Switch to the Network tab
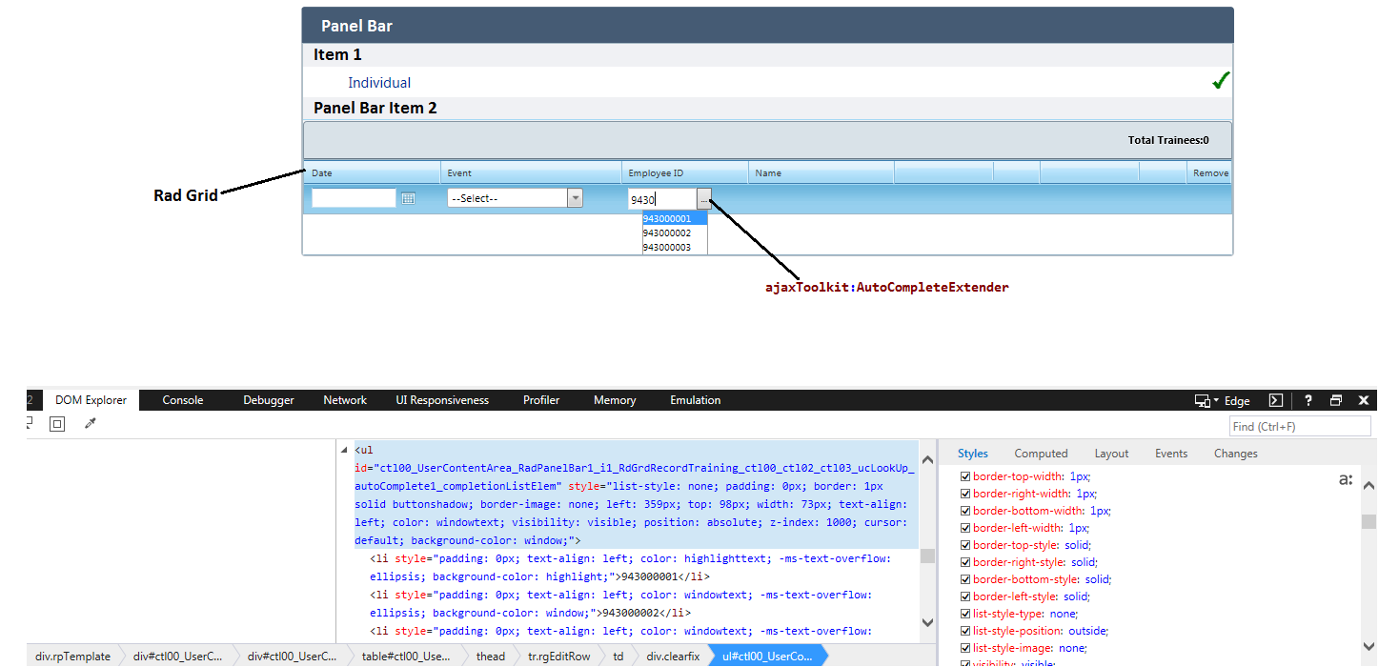The height and width of the screenshot is (667, 1399). point(345,400)
